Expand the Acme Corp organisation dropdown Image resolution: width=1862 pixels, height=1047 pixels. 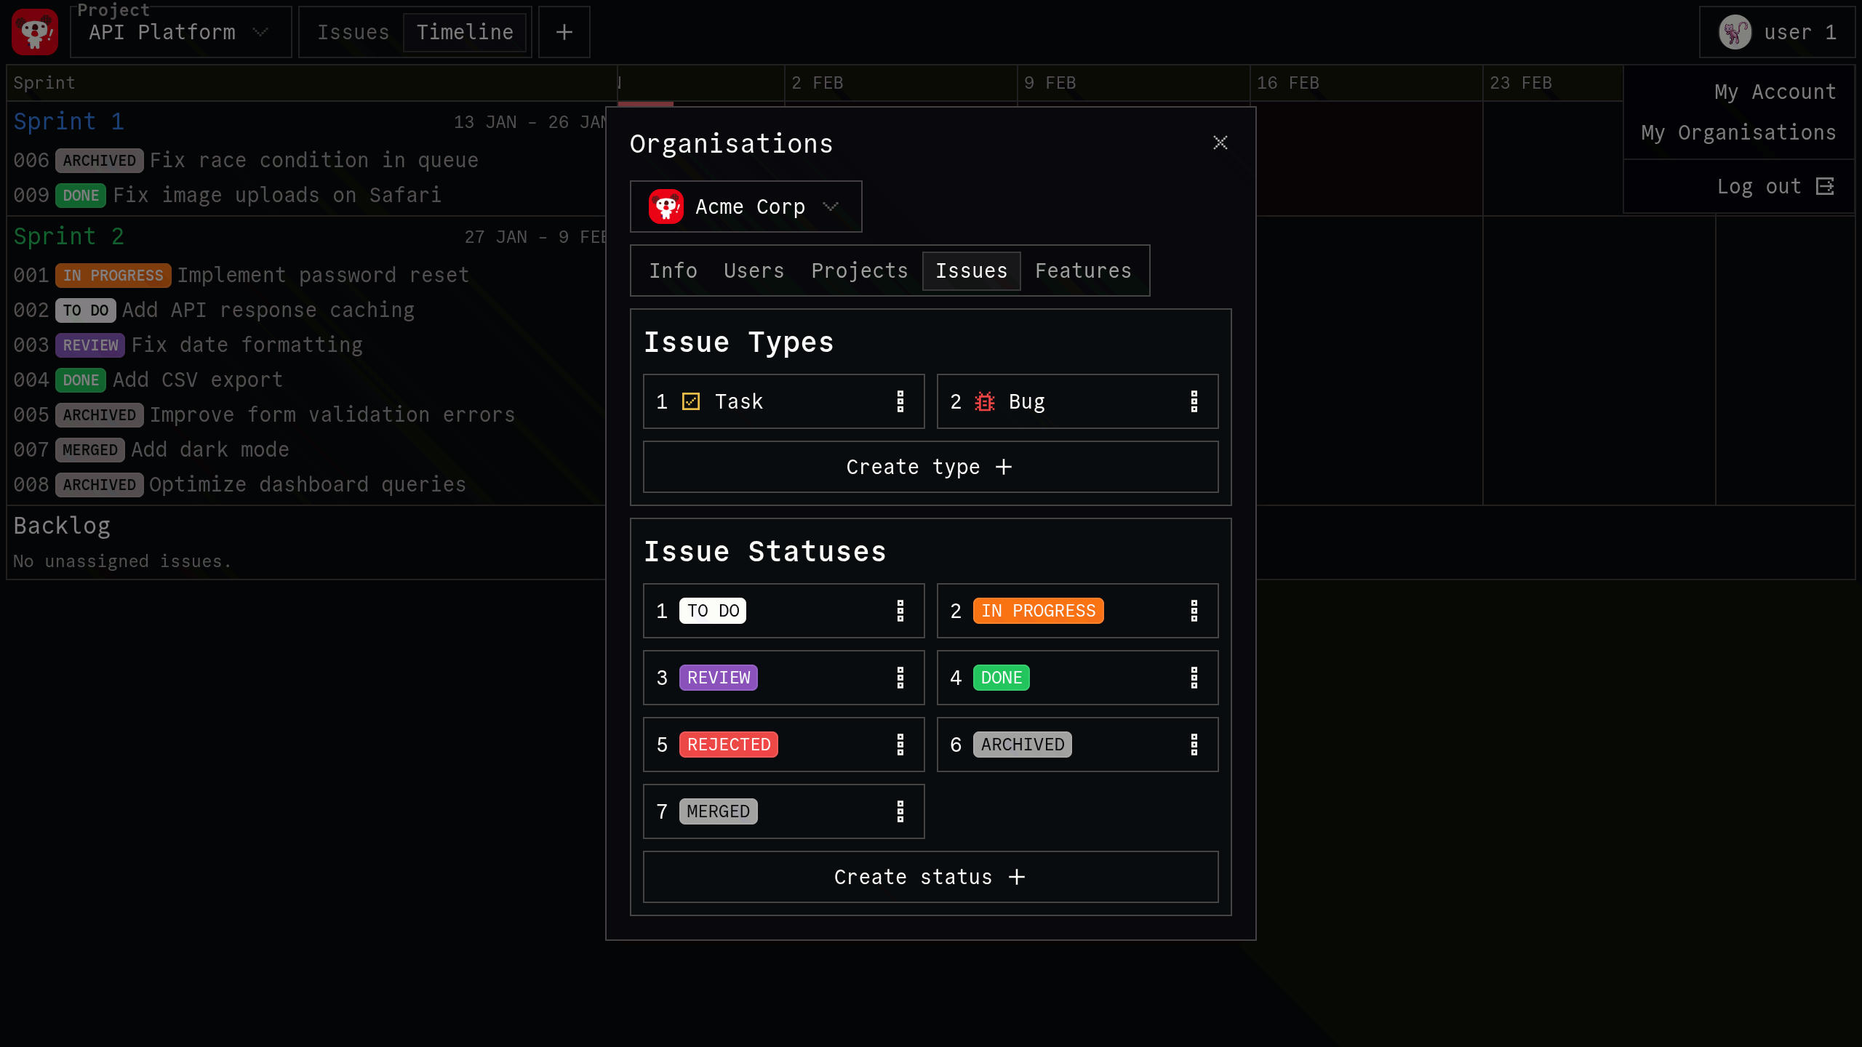point(746,206)
